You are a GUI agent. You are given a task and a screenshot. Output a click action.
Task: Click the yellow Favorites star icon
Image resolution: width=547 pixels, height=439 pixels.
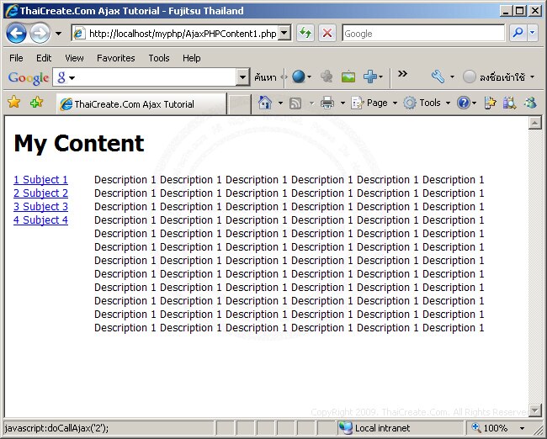click(14, 102)
